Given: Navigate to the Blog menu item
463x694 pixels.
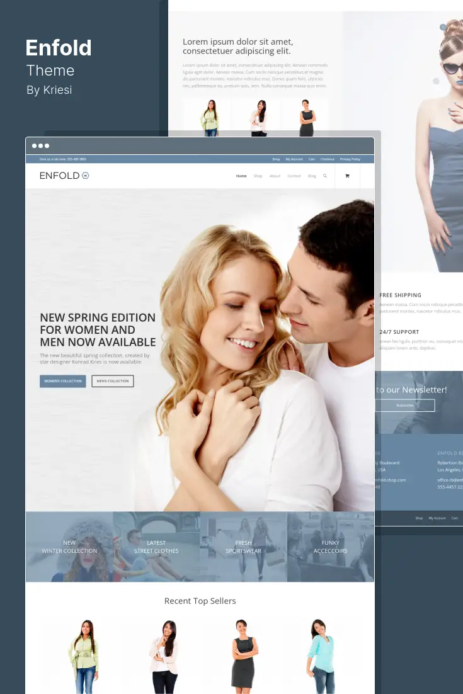Looking at the screenshot, I should coord(312,176).
